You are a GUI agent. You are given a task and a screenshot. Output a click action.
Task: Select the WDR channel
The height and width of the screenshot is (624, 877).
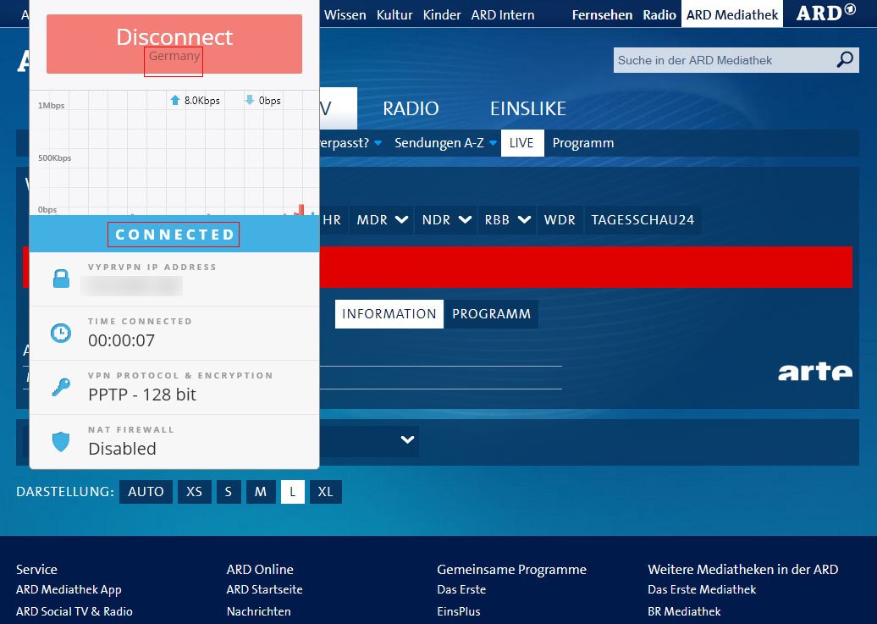560,220
